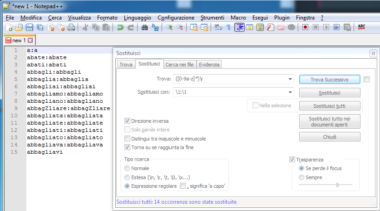This screenshot has width=380, height=211.
Task: Click the Print icon in toolbar
Action: click(71, 27)
